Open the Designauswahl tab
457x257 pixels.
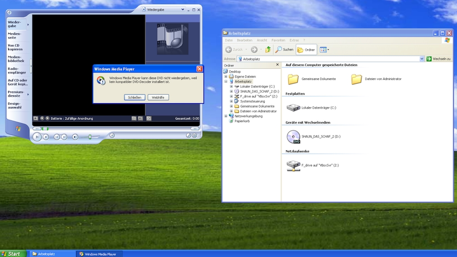(x=17, y=105)
